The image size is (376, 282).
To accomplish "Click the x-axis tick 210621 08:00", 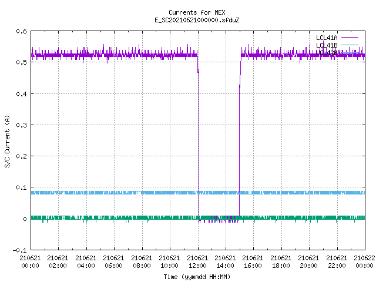I will (x=142, y=261).
